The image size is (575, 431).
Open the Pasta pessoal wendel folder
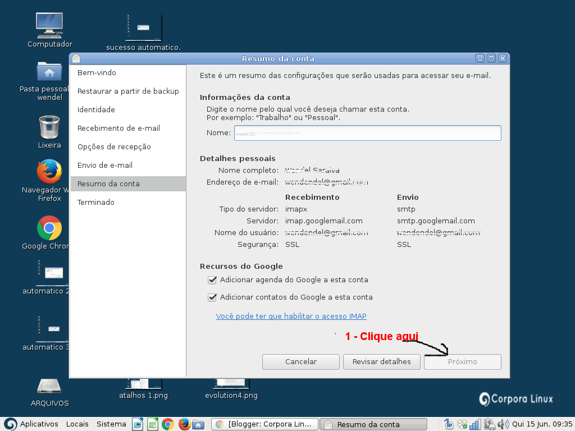pos(49,72)
